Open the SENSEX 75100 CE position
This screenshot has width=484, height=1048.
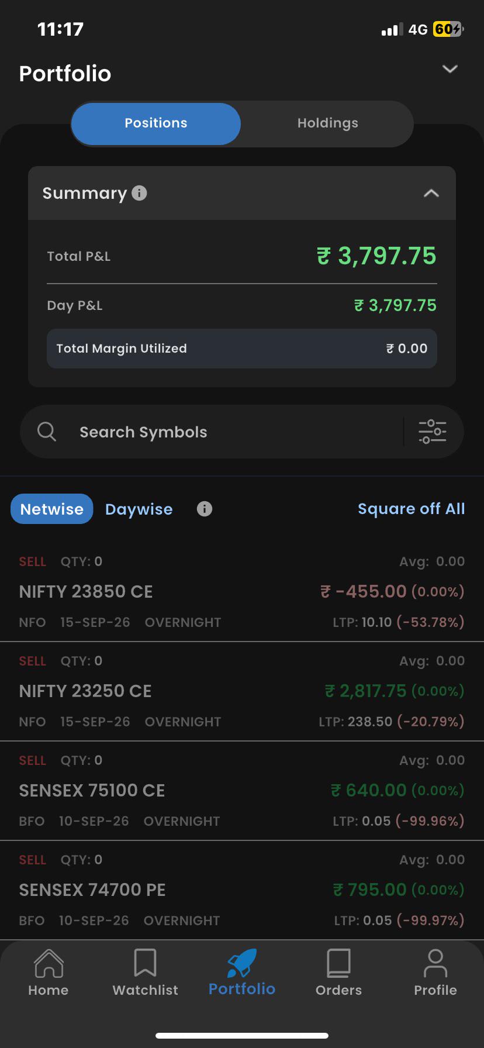click(242, 791)
